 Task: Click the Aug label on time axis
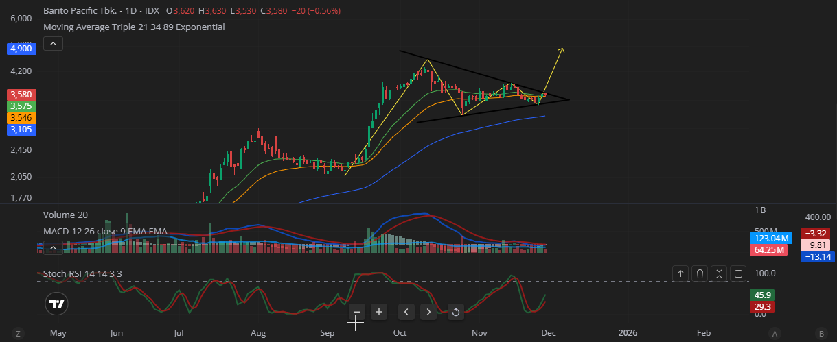point(258,333)
